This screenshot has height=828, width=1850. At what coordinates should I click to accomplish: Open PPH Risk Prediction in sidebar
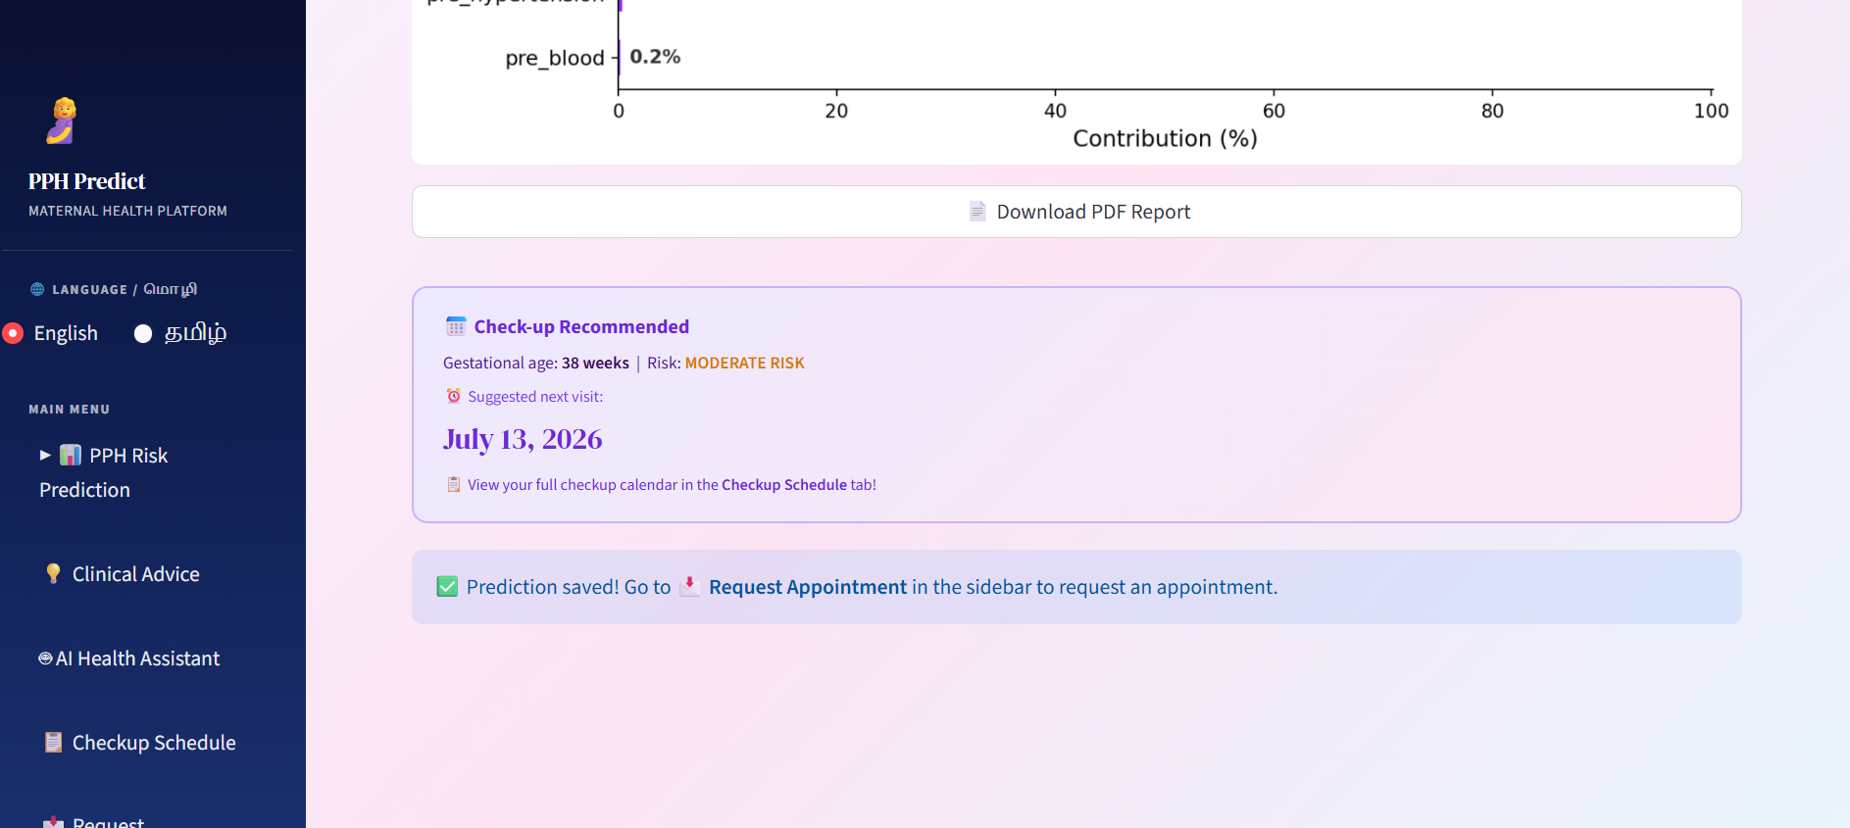click(x=104, y=472)
